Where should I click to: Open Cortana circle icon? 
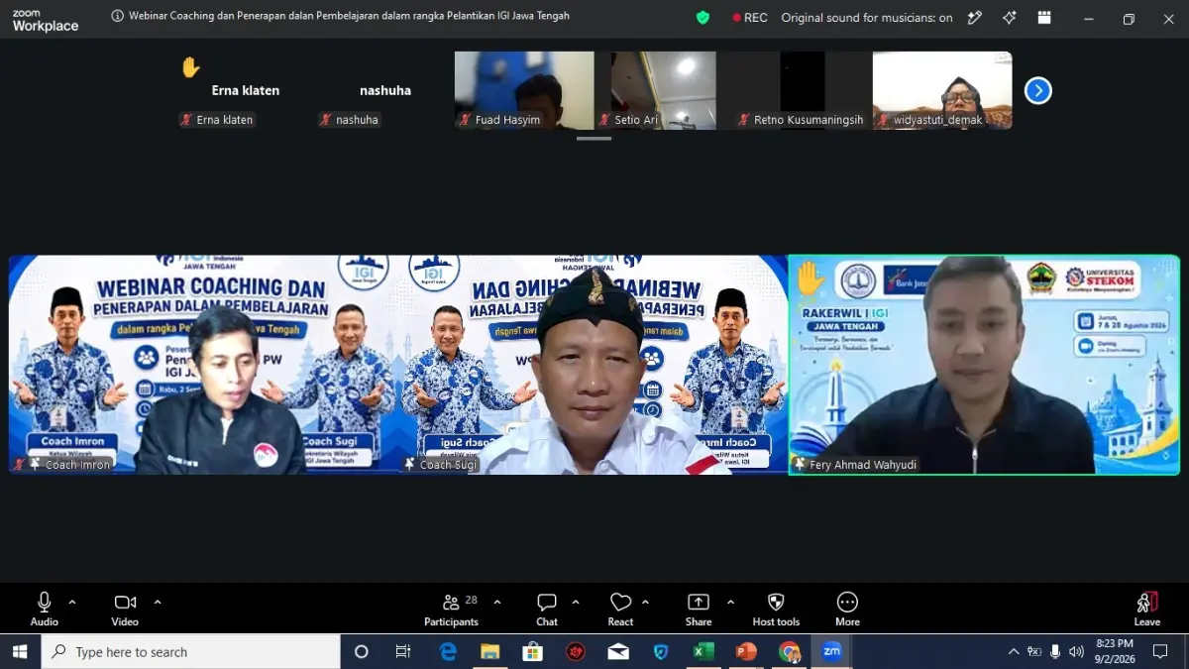(361, 651)
